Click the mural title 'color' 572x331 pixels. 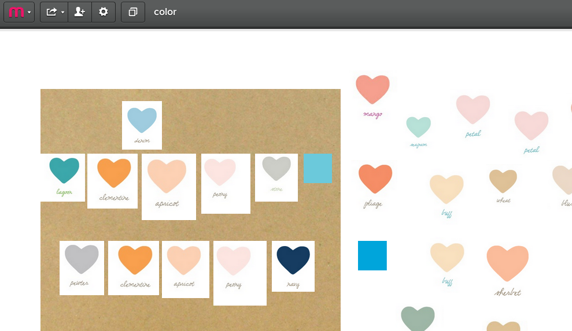tap(165, 12)
